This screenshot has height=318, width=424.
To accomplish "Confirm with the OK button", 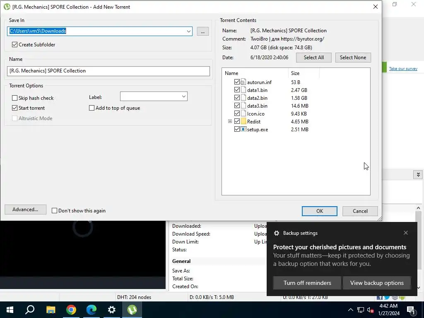I will coord(319,211).
